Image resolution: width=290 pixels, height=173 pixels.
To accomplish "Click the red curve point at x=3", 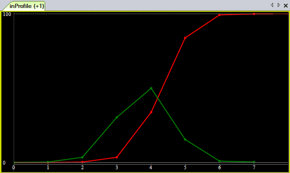I will 116,157.
